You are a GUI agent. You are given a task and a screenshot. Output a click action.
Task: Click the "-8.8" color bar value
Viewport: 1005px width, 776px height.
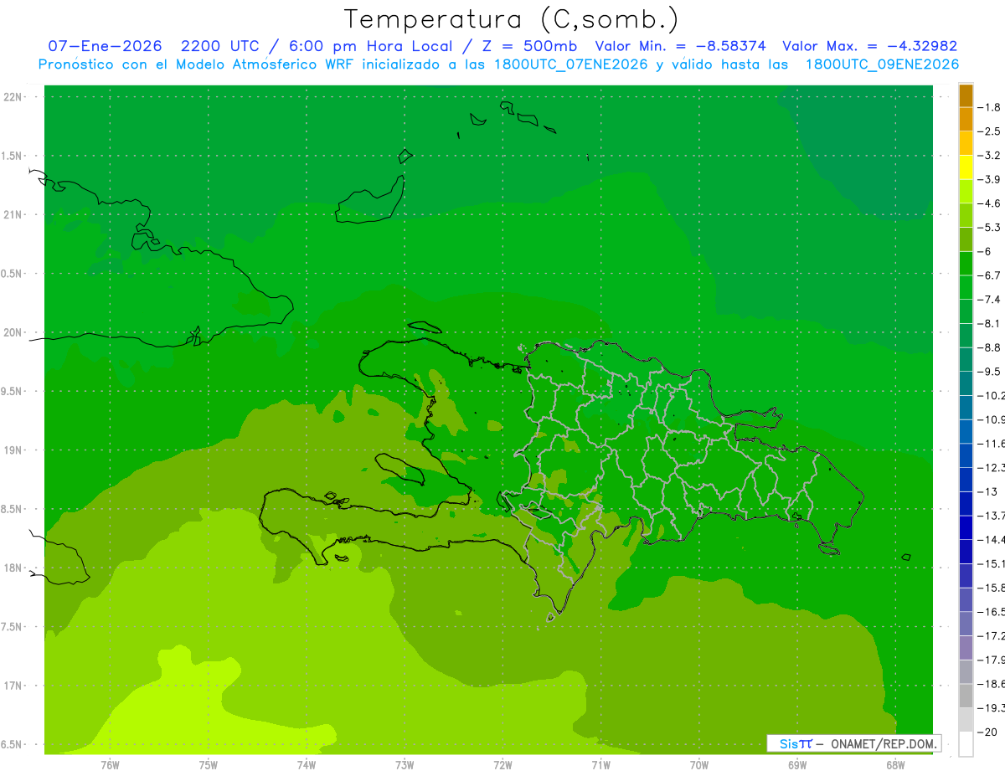point(991,347)
